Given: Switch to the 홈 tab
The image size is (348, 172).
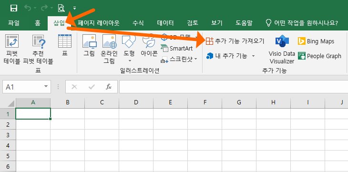Looking at the screenshot, I should (x=38, y=23).
